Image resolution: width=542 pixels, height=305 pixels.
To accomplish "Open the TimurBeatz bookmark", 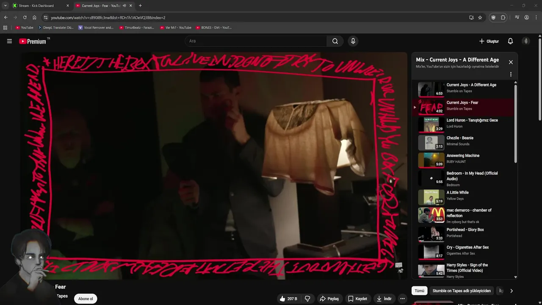I will coord(137,28).
